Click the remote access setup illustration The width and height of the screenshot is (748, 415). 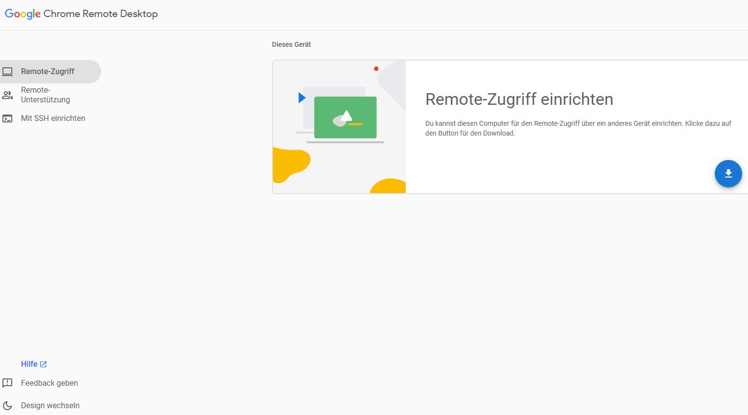(x=339, y=127)
